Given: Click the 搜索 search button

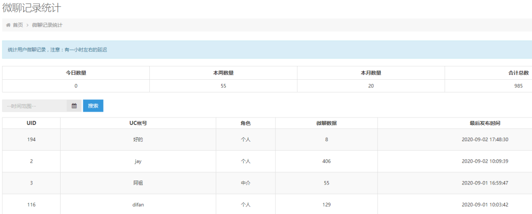Looking at the screenshot, I should [93, 106].
